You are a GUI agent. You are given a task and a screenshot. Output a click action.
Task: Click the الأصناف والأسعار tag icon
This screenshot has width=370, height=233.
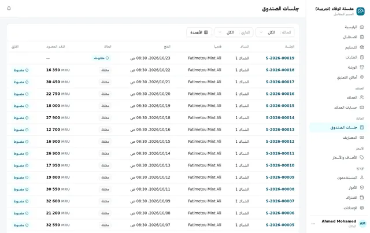(x=362, y=157)
